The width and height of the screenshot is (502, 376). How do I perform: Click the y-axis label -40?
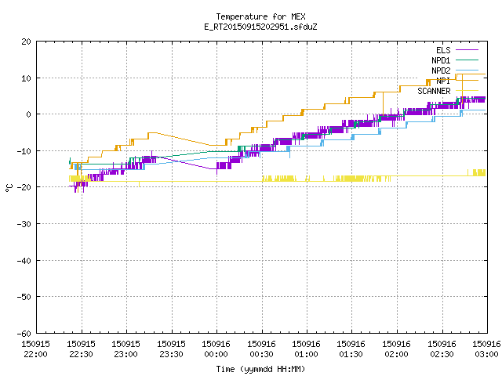pos(24,261)
